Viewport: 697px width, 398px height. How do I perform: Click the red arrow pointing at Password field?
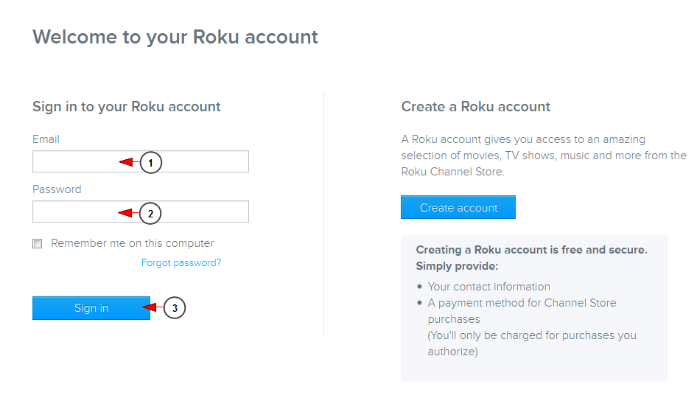tap(128, 213)
